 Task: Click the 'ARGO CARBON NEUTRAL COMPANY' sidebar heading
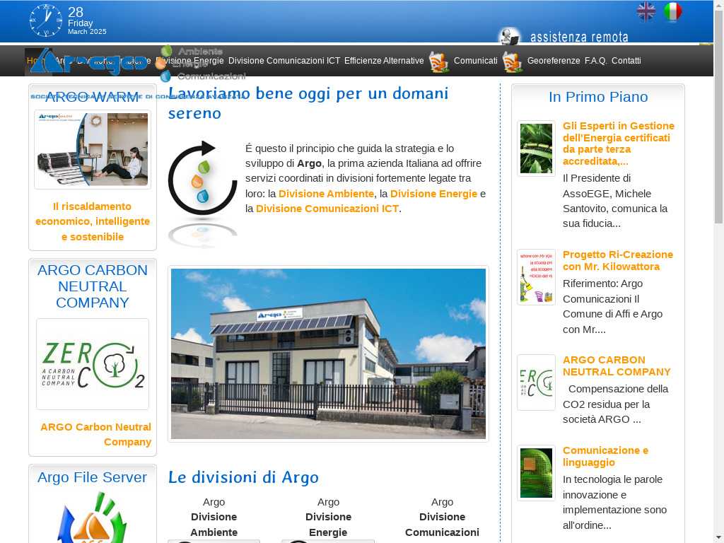(x=93, y=286)
